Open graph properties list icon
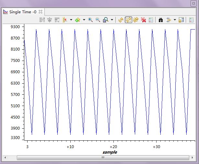 click(x=151, y=20)
